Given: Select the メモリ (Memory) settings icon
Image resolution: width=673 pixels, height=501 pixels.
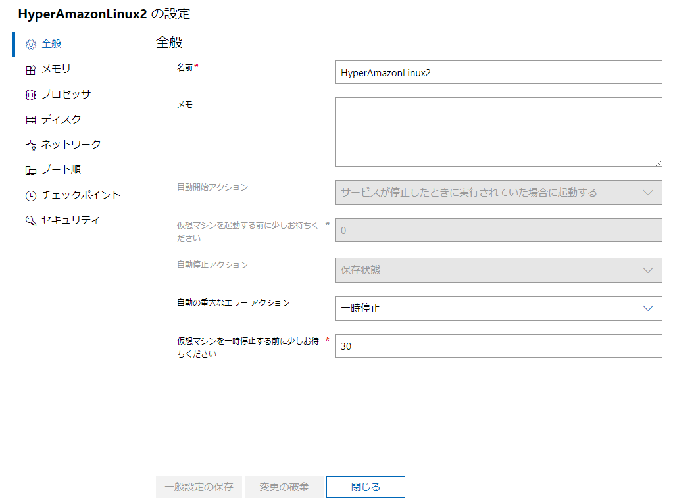Looking at the screenshot, I should point(31,68).
